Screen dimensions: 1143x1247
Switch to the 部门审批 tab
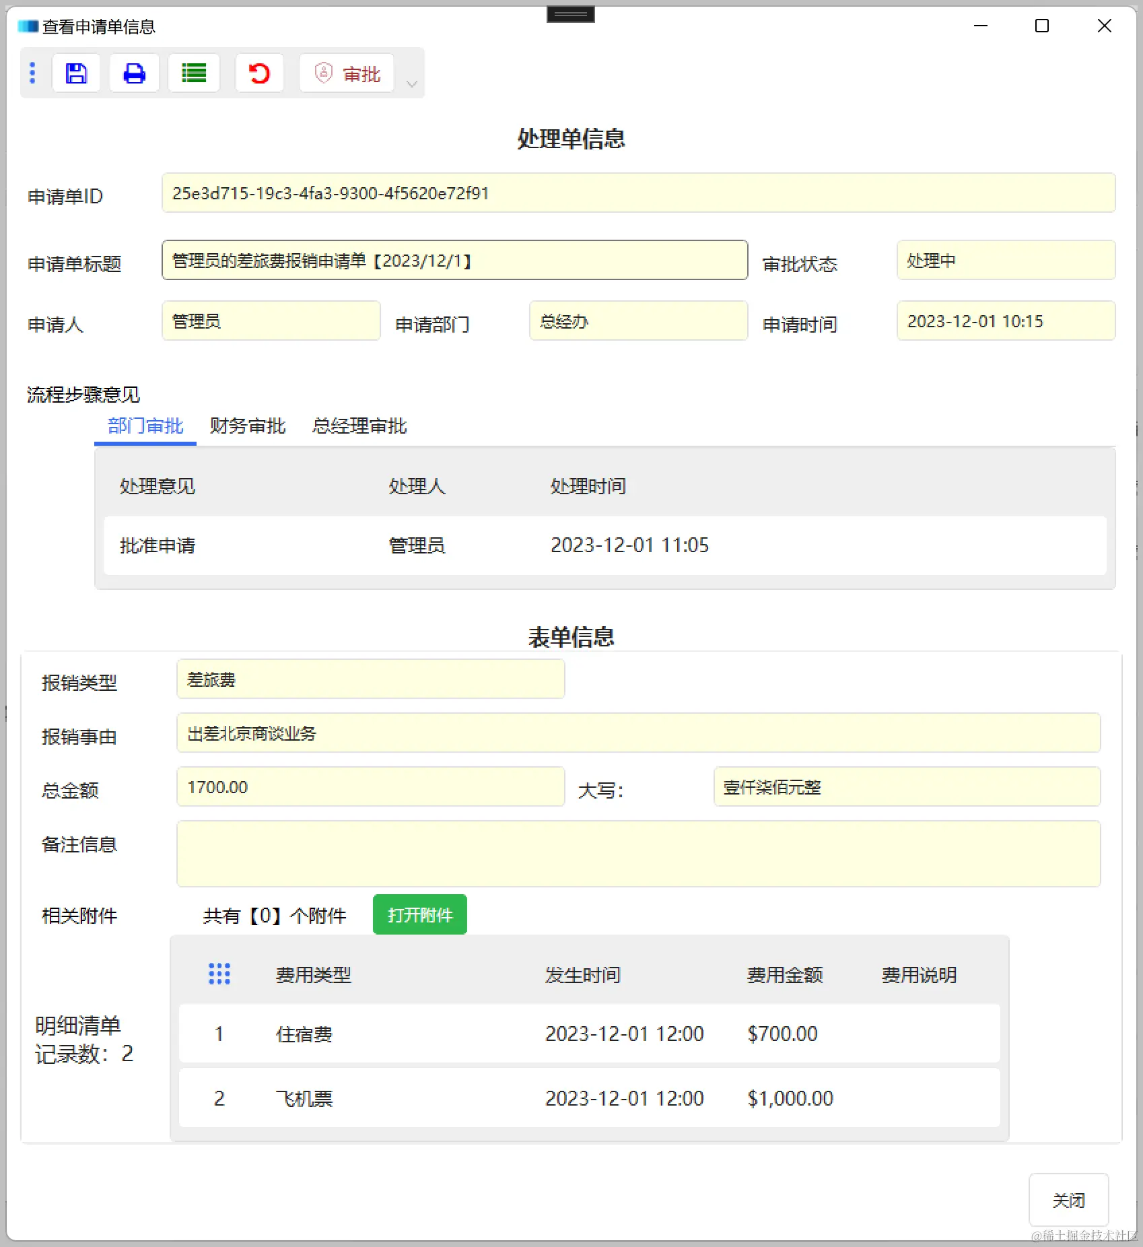tap(145, 426)
